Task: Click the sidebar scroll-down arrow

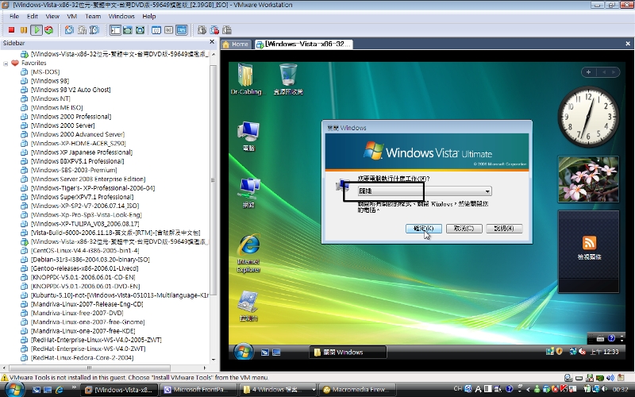Action: point(214,360)
